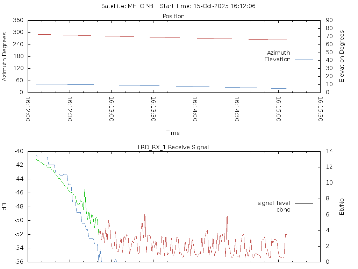Click the Azimuth Degrees y-axis label
The image size is (358, 269).
point(5,56)
